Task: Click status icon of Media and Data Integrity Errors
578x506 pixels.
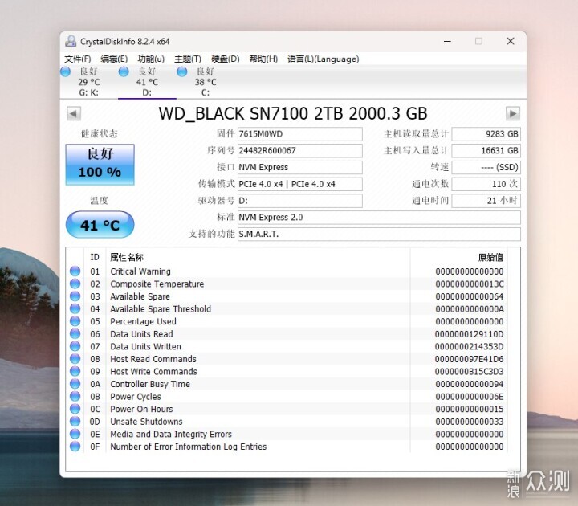Action: (75, 434)
